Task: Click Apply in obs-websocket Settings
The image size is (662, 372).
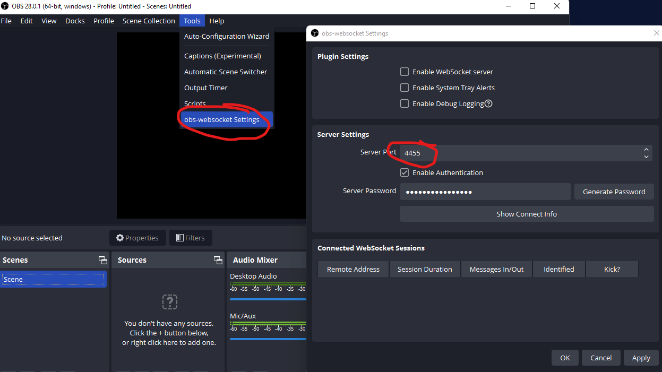Action: 641,358
